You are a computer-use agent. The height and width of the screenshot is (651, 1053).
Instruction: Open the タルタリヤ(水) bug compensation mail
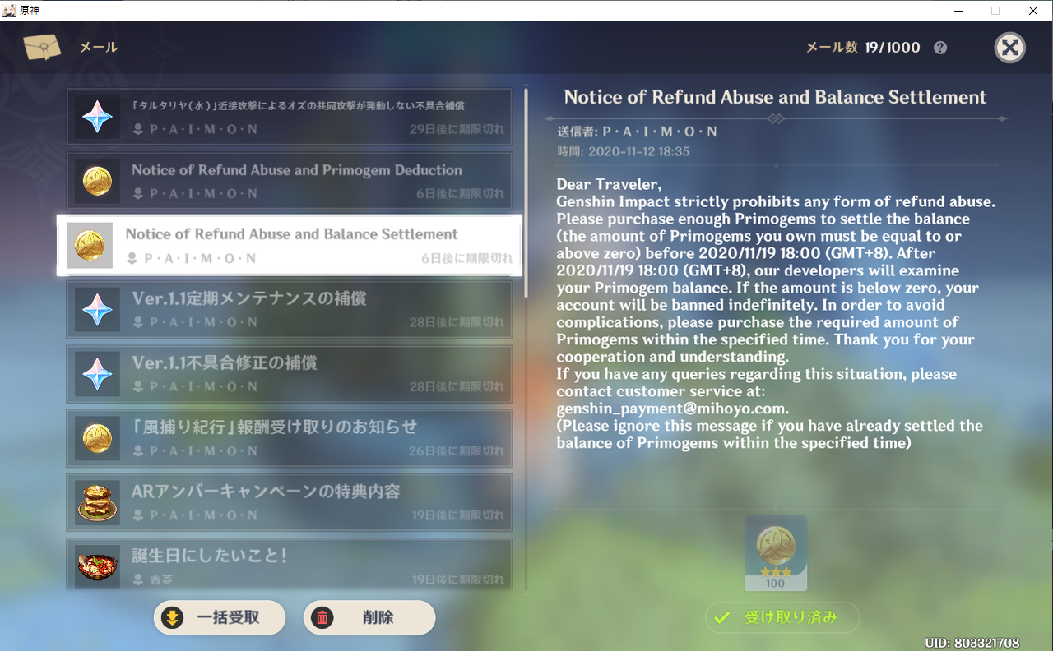pos(290,117)
